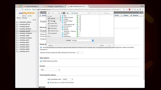The width and height of the screenshot is (161, 90).
Task: Select the iOS App folder
Action: pyautogui.click(x=66, y=29)
